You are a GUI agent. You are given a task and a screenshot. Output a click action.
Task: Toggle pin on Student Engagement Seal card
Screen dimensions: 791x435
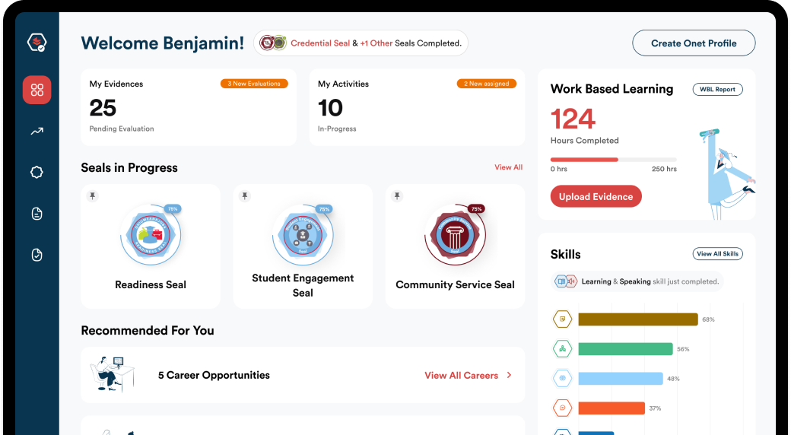(245, 196)
